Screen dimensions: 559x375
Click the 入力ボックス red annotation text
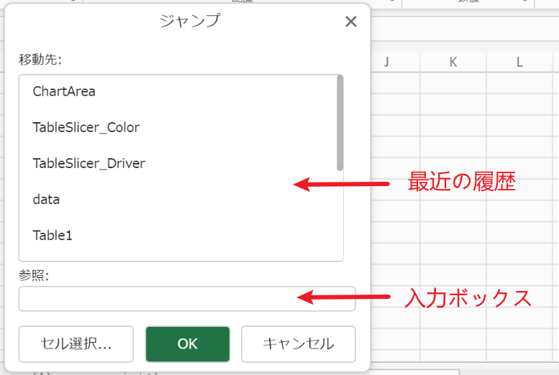pyautogui.click(x=469, y=297)
